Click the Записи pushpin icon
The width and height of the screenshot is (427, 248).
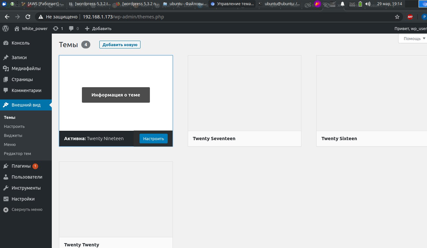(6, 57)
